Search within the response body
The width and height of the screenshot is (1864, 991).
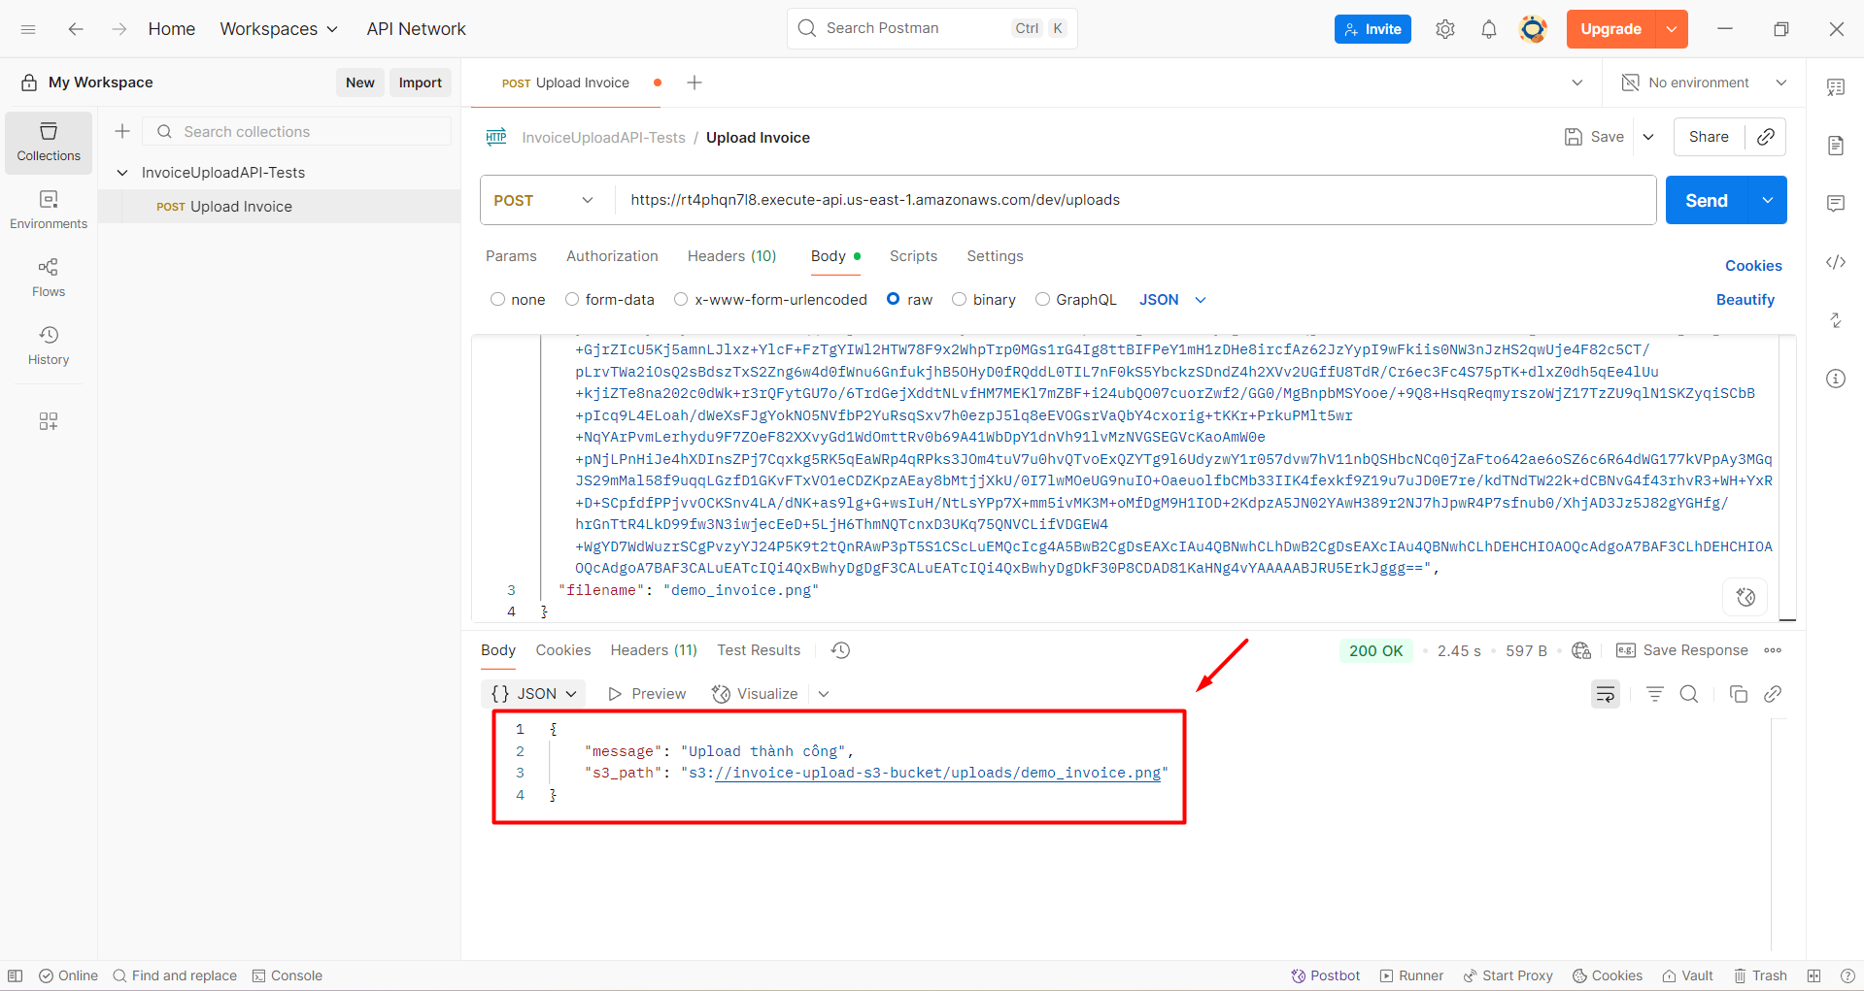pyautogui.click(x=1689, y=694)
